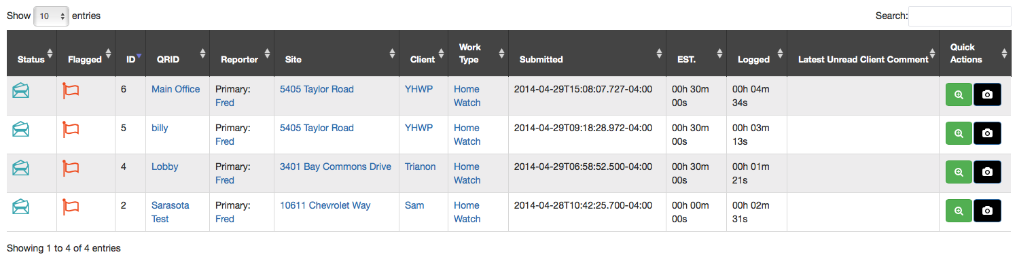Click envelope status icon for ID 4

[21, 167]
